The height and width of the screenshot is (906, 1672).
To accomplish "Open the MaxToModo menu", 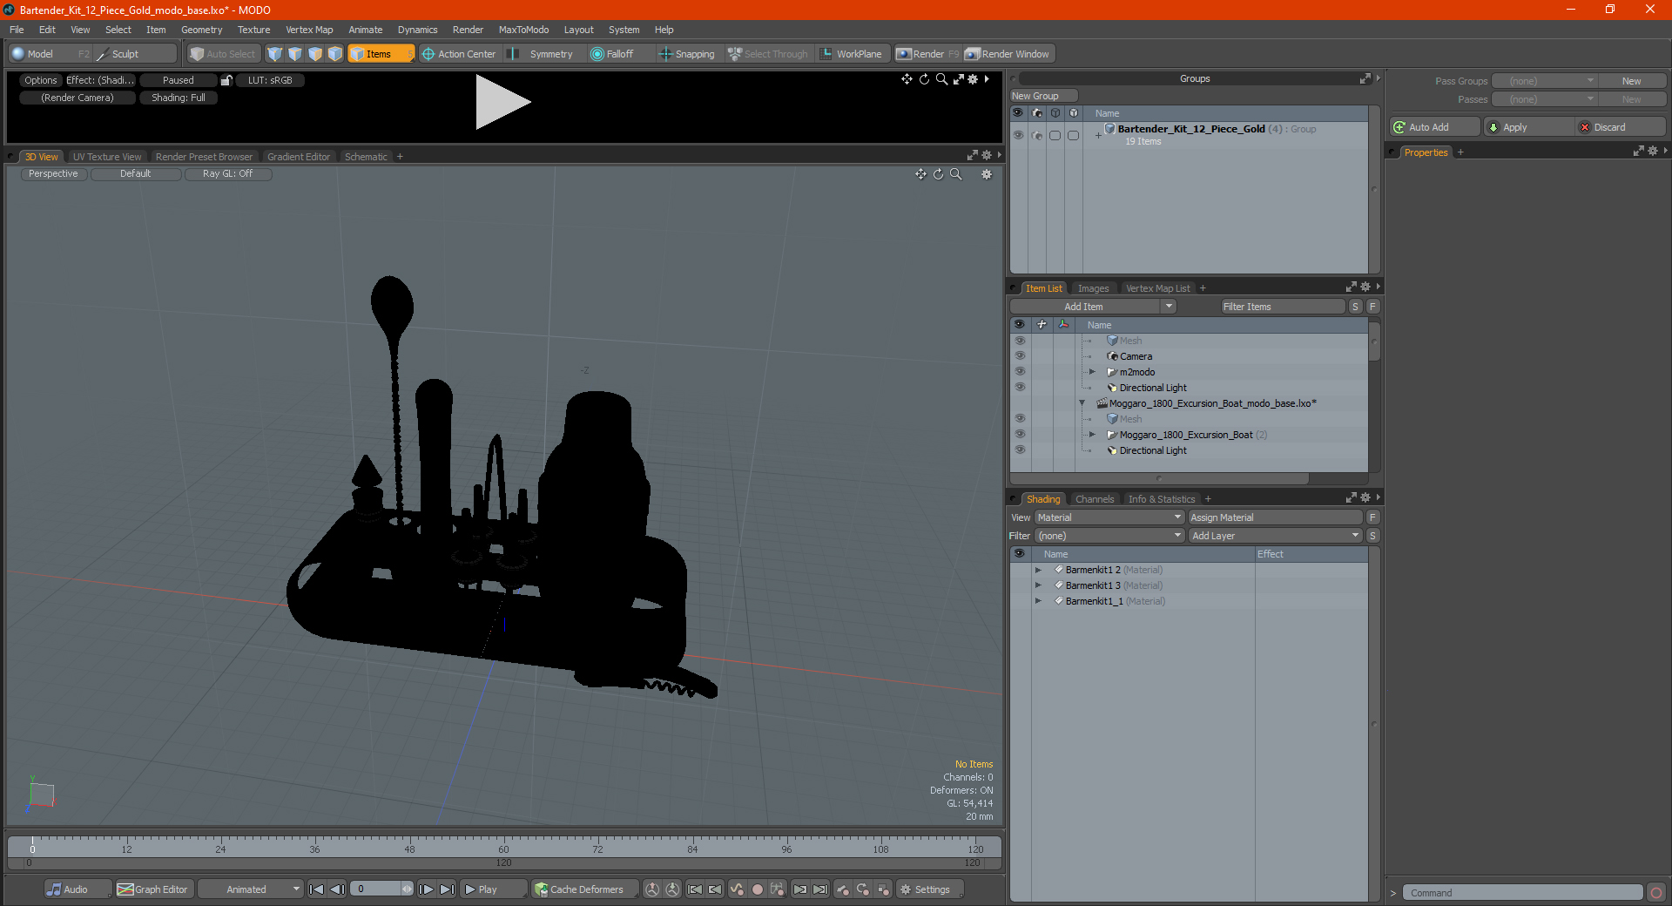I will click(523, 30).
